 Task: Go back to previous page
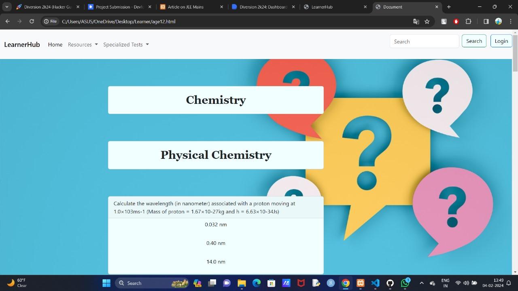[7, 21]
